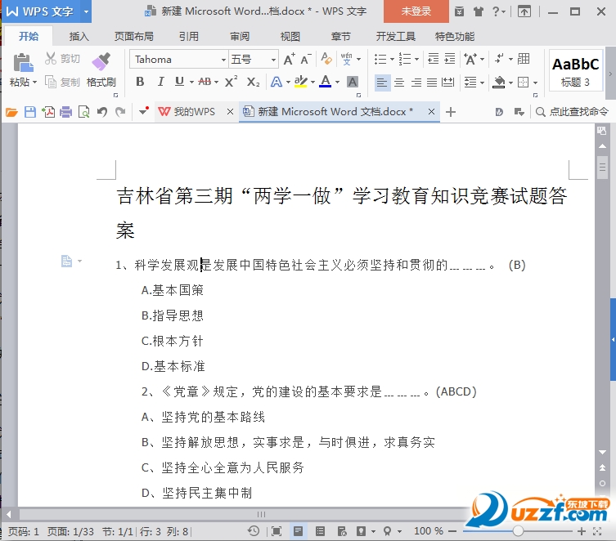Toggle italic formatting
616x541 pixels.
pos(160,82)
